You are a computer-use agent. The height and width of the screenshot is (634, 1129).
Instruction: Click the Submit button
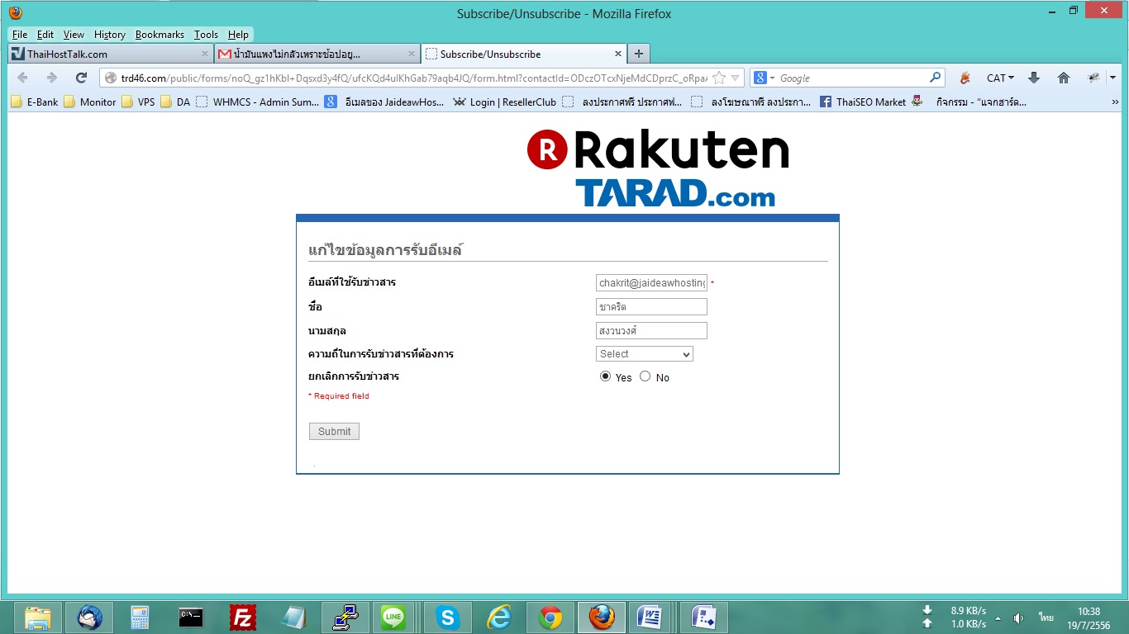(x=334, y=431)
